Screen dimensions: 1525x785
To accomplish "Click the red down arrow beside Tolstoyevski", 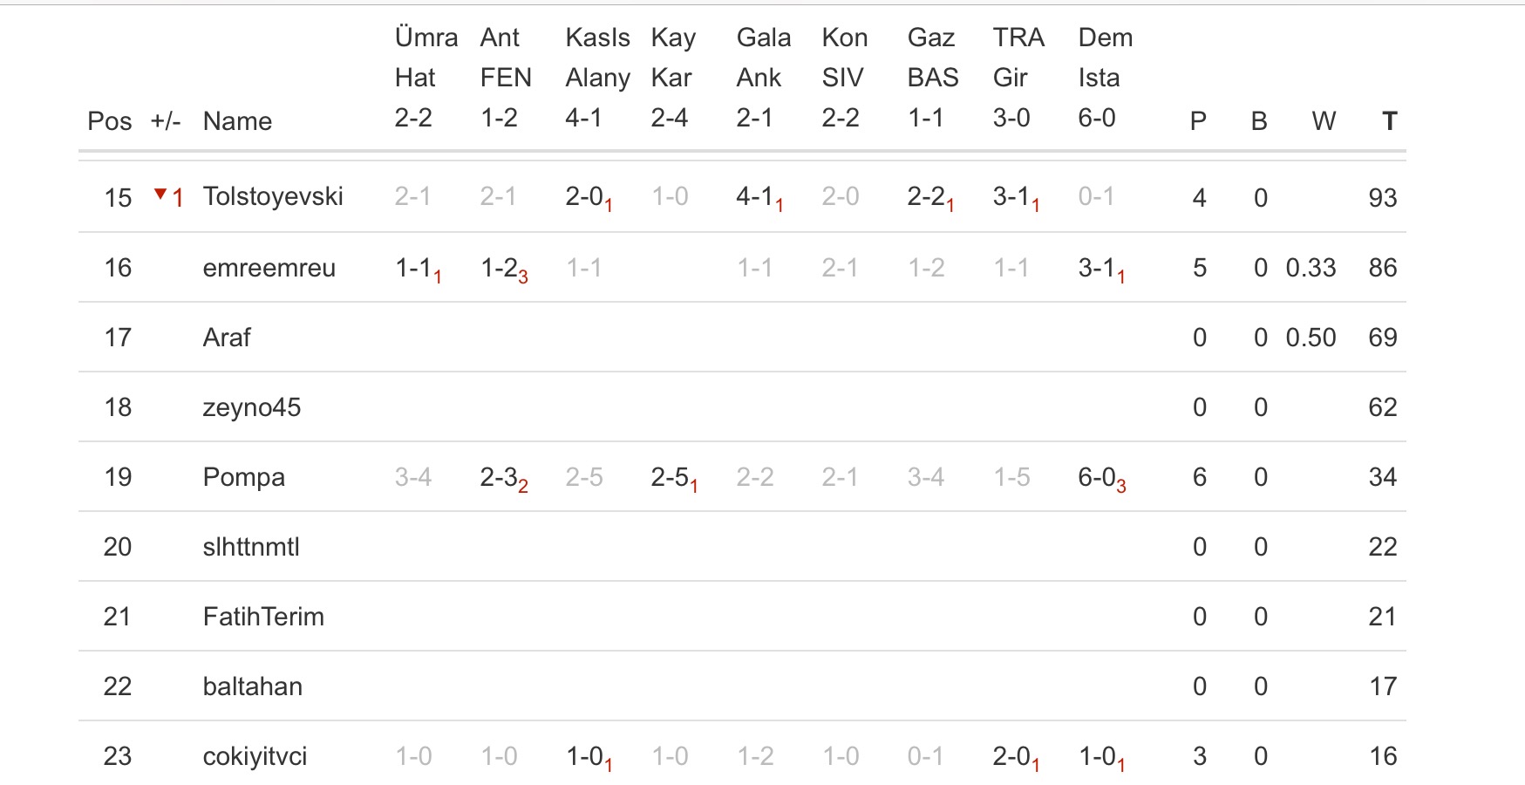I will pos(160,195).
